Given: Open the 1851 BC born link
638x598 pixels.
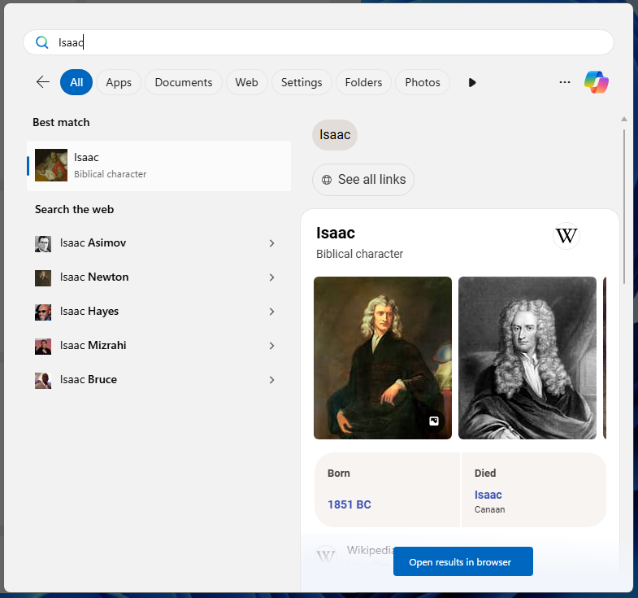Looking at the screenshot, I should pos(349,504).
